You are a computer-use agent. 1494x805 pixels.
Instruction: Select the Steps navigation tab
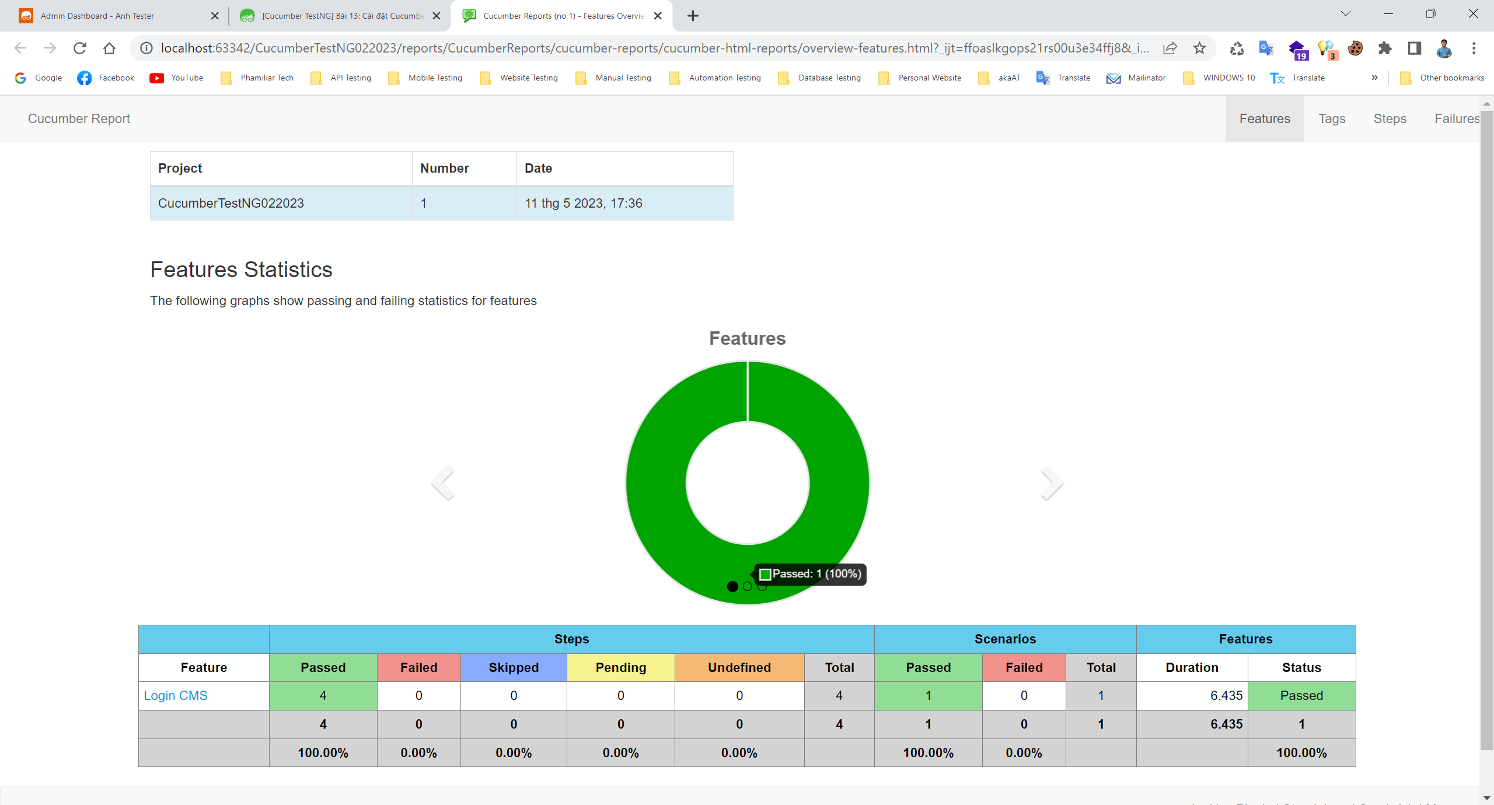(x=1390, y=118)
